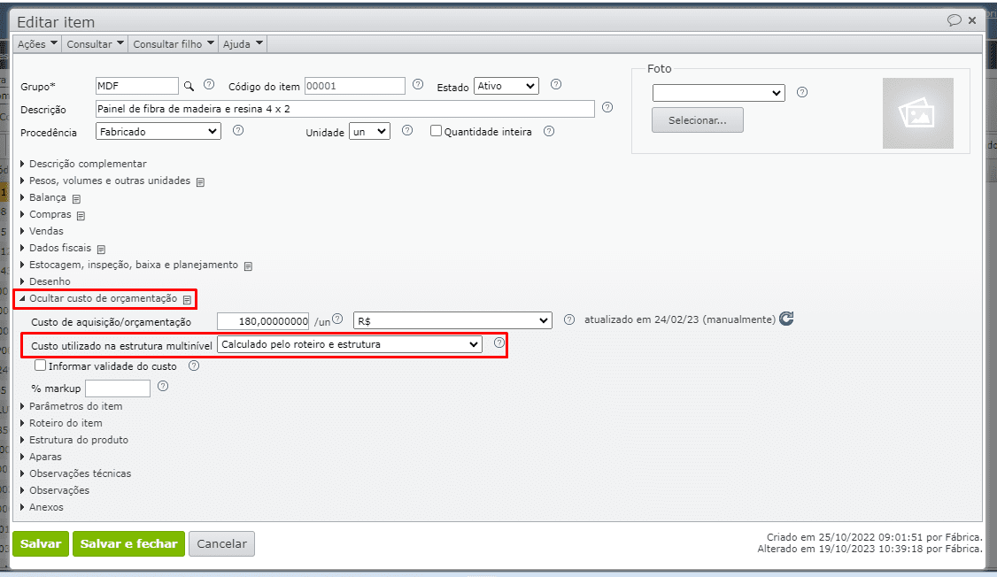The image size is (997, 577).
Task: Open the Procedência dropdown
Action: [158, 132]
